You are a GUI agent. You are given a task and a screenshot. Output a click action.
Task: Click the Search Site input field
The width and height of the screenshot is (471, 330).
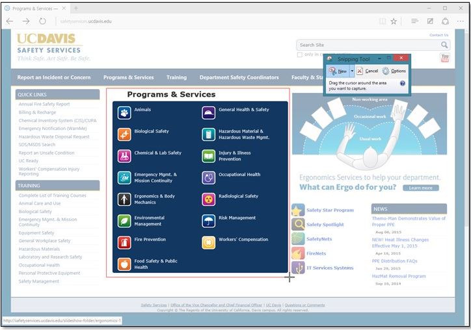point(368,45)
